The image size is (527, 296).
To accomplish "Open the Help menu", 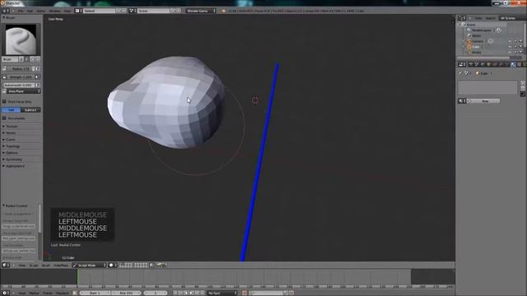I will tap(68, 11).
